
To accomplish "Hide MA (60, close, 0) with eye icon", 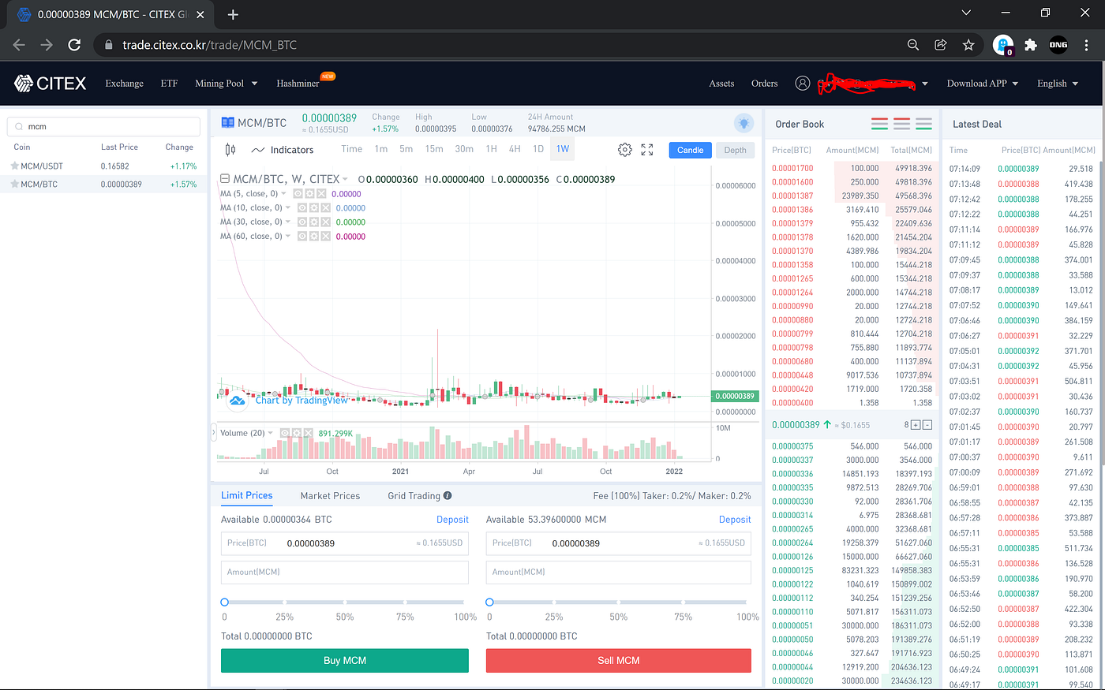I will 302,237.
